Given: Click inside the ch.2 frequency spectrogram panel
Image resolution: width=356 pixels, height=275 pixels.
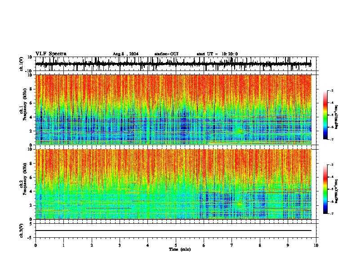Looking at the screenshot, I should click(x=174, y=184).
